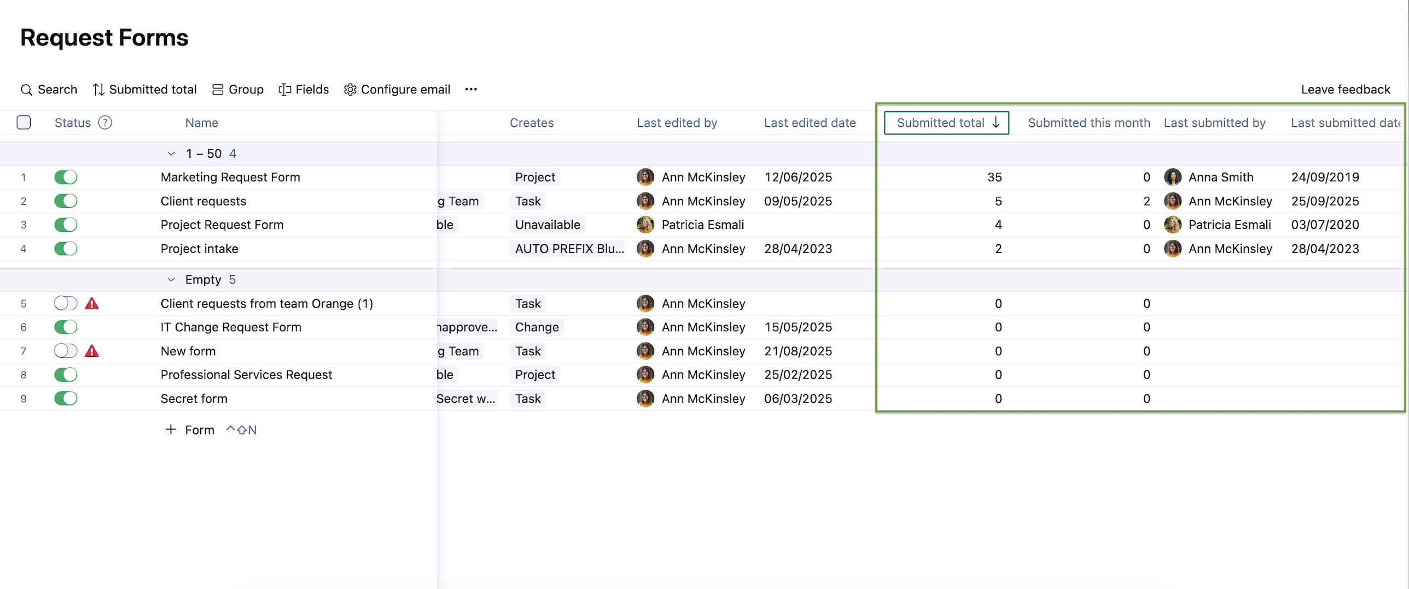Click the Configure email gear icon
Viewport: 1409px width, 589px height.
tap(350, 90)
